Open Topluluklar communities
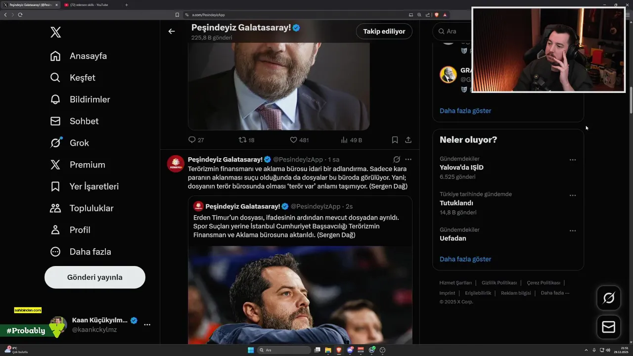The height and width of the screenshot is (356, 633). [x=82, y=208]
